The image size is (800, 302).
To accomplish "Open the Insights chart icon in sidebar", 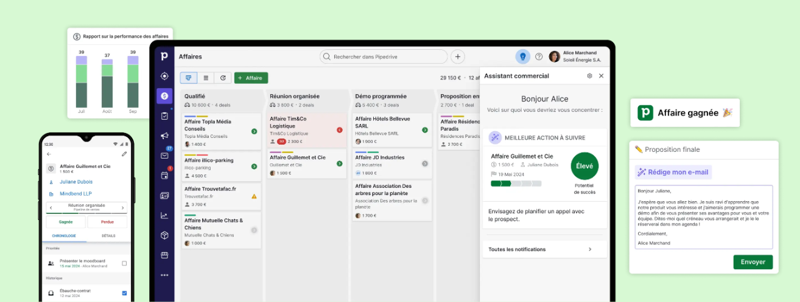I will (164, 215).
